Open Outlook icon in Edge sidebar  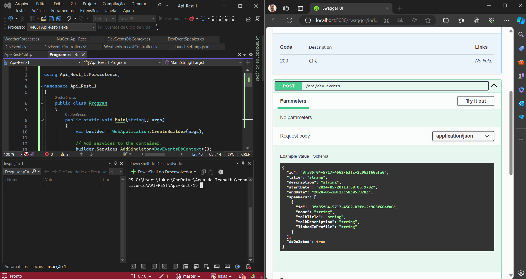[521, 103]
